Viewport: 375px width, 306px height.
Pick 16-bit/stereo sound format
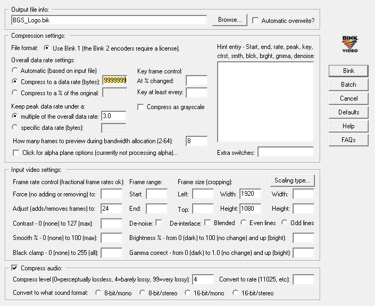[x=235, y=293]
